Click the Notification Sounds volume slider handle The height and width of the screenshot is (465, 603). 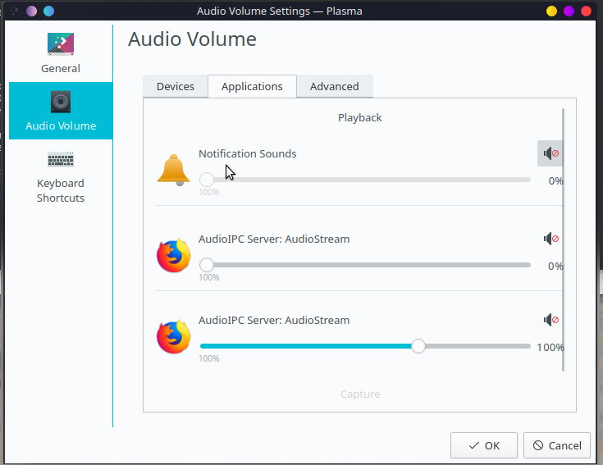point(207,180)
